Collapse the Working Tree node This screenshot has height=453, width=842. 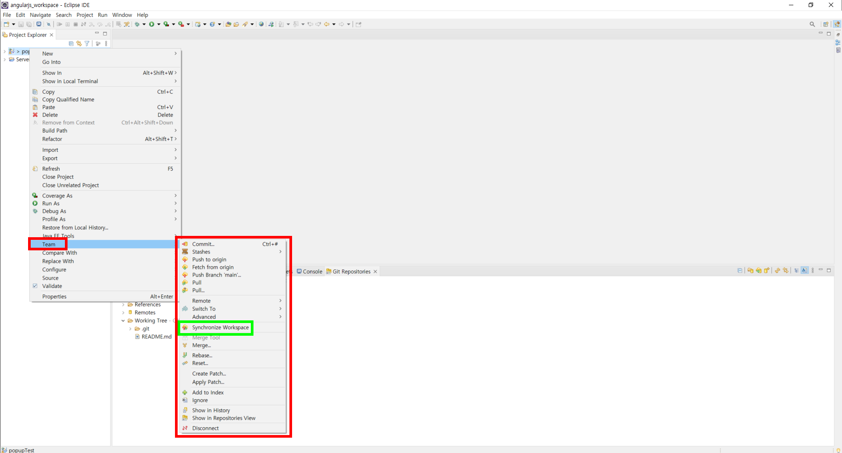coord(123,321)
